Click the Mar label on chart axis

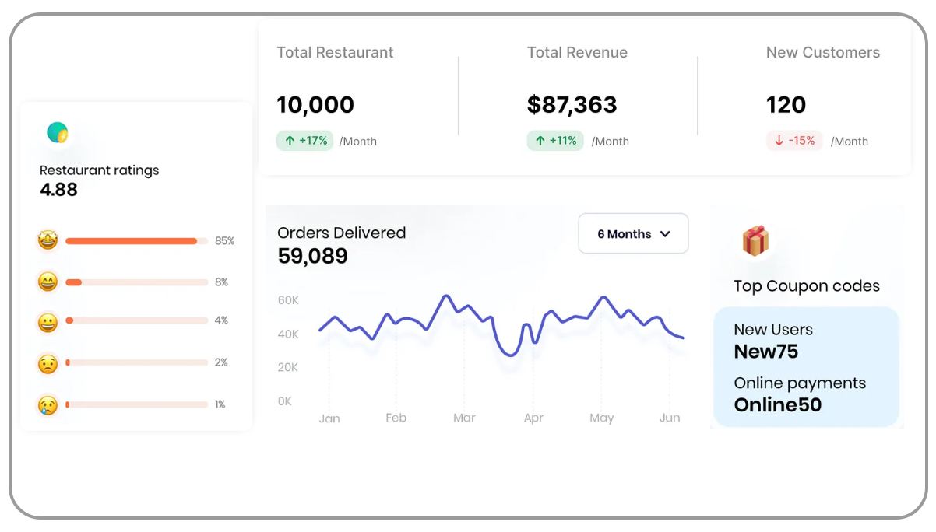[464, 418]
